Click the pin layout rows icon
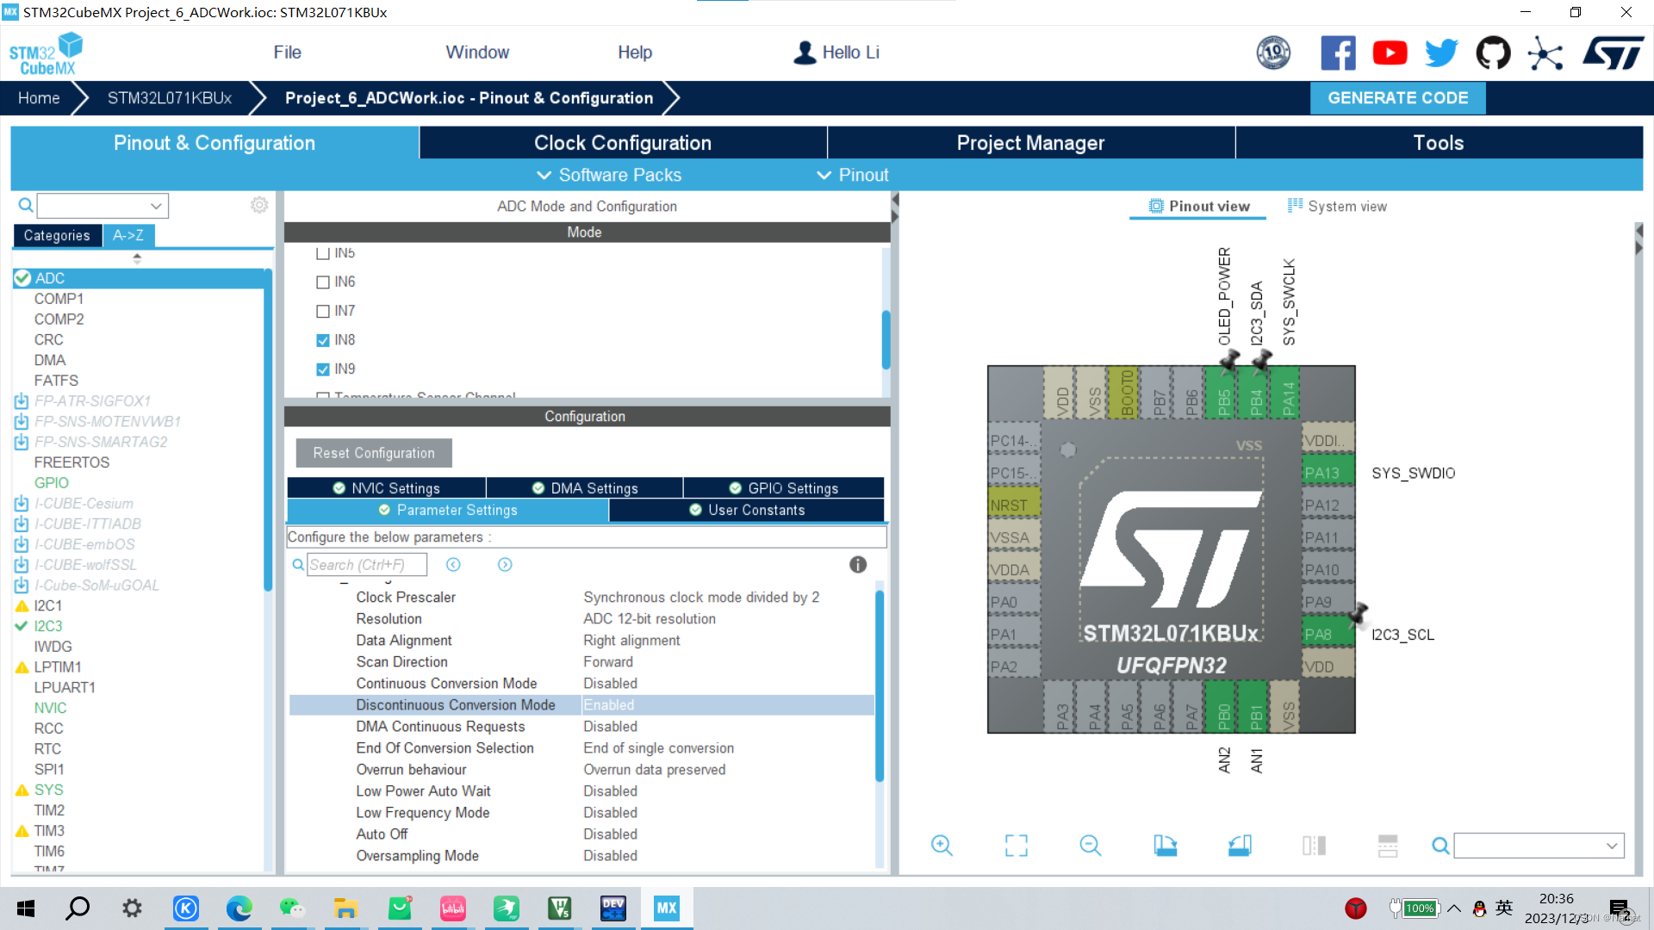This screenshot has height=930, width=1654. tap(1388, 846)
